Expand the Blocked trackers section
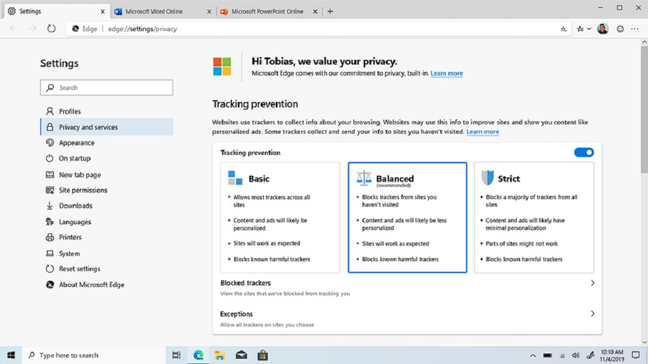Screen dimensions: 648x364 coord(592,283)
